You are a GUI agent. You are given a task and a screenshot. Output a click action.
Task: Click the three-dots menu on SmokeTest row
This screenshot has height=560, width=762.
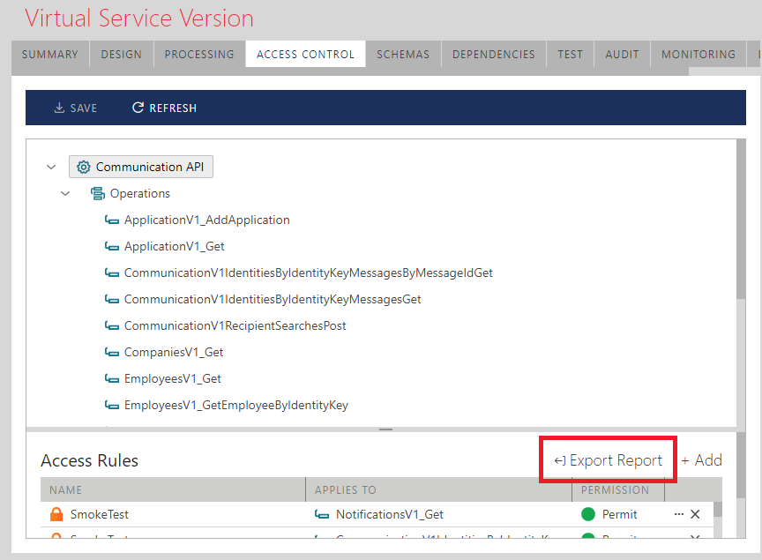[678, 514]
